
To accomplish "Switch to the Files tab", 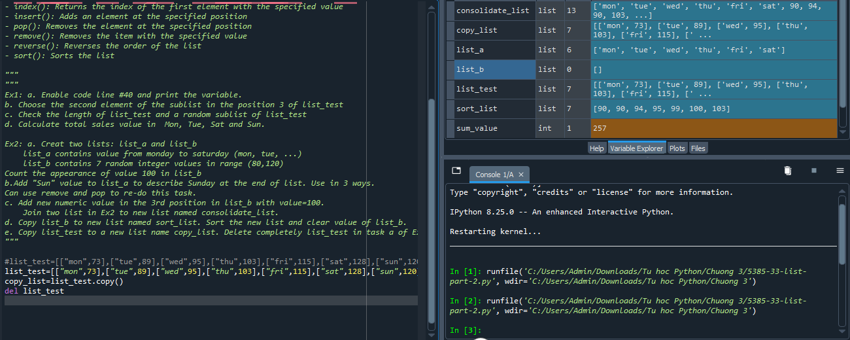I will (x=698, y=148).
